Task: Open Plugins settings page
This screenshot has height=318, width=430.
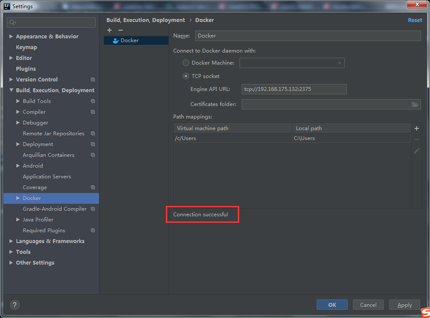Action: (26, 69)
